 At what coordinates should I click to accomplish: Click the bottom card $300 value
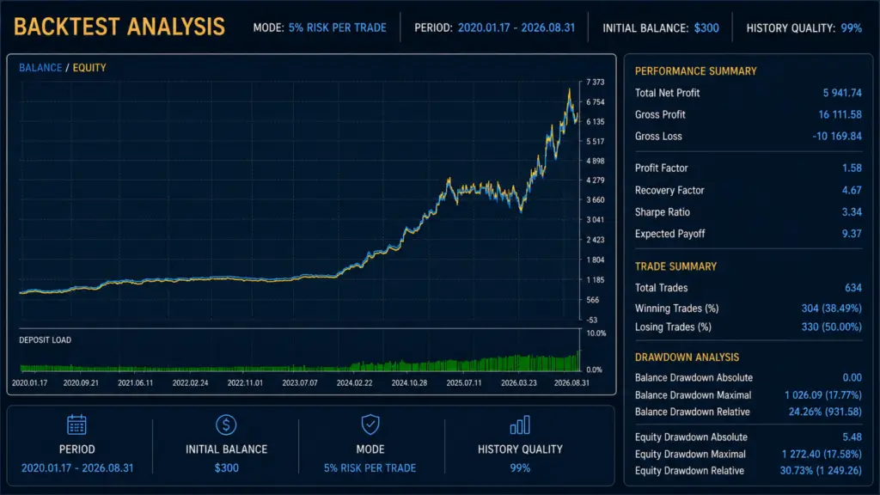(x=226, y=468)
